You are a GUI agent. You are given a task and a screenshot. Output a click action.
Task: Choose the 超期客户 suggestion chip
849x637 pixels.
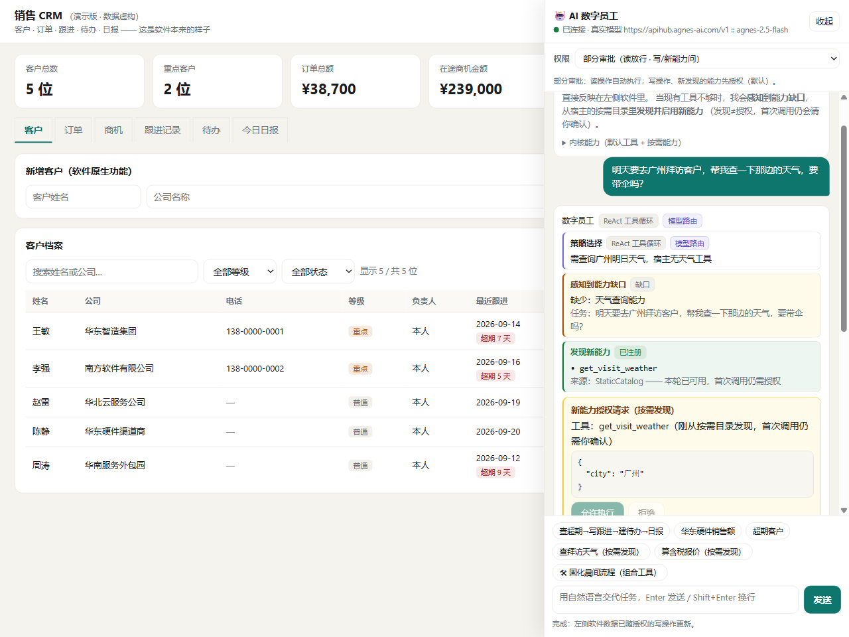[767, 531]
